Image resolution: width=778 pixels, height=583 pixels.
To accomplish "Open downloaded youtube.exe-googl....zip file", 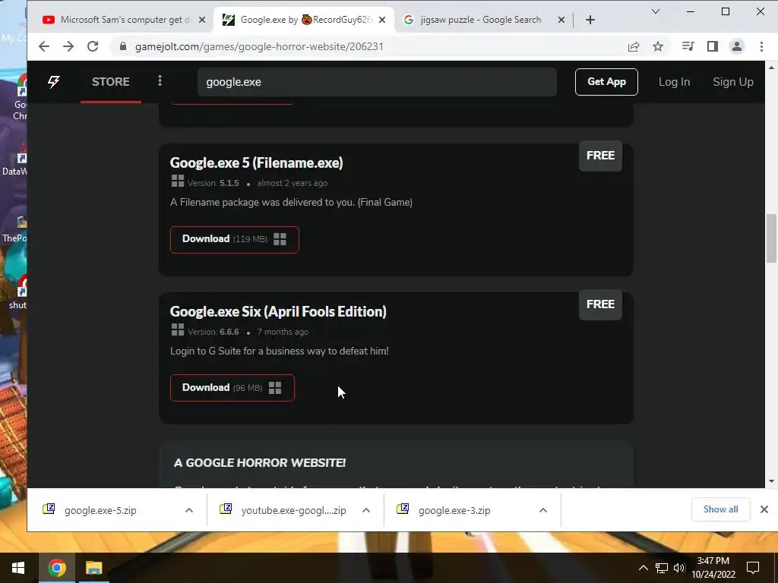I will point(293,510).
